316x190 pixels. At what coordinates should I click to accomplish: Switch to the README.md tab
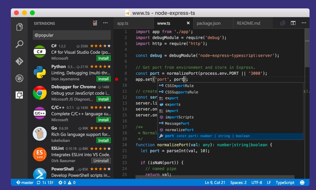pos(248,23)
